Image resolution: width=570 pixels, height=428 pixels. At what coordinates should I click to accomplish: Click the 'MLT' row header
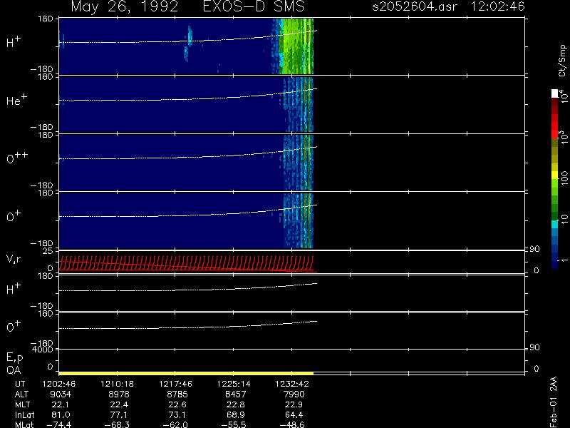(22, 404)
